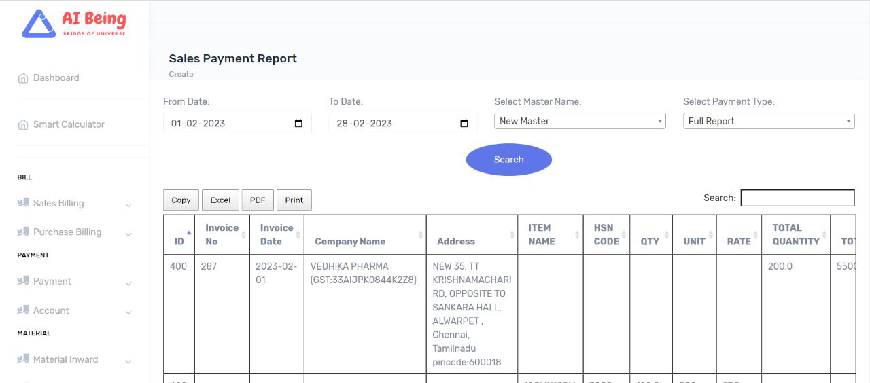This screenshot has height=383, width=870.
Task: Click the PDF export button
Action: point(258,200)
